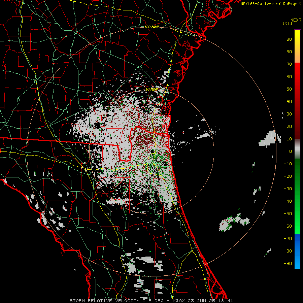Click the gray zero-velocity segment of the color bar
303x303 pixels.
coord(297,149)
